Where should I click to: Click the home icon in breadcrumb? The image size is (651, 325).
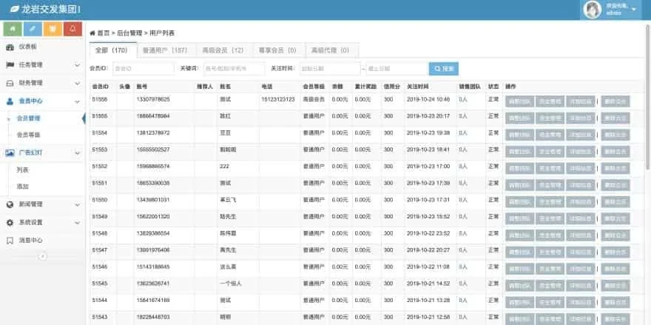[x=92, y=33]
